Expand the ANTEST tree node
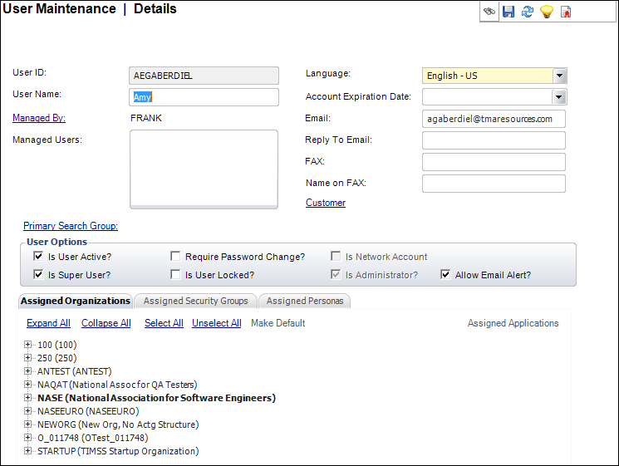 click(x=28, y=371)
